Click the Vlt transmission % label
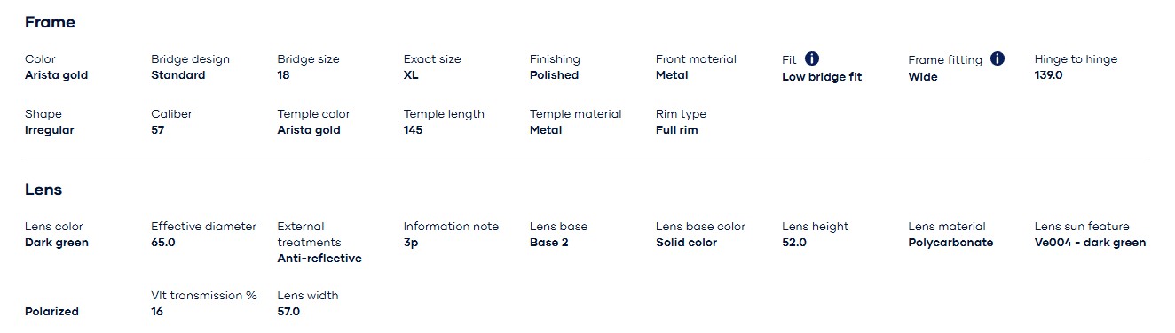The height and width of the screenshot is (333, 1175). (204, 296)
